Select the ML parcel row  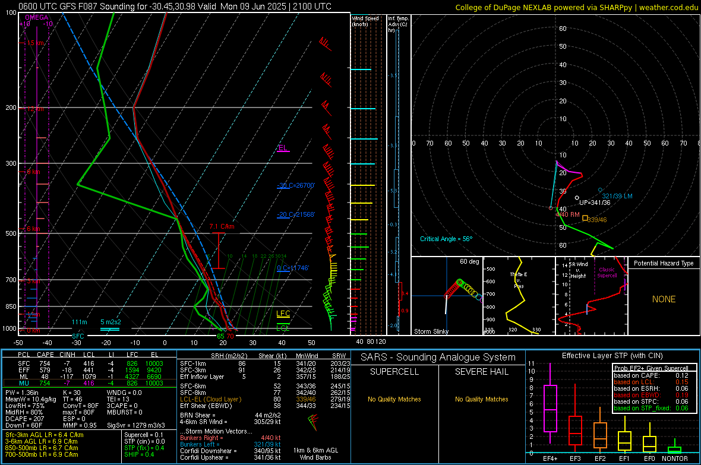point(90,377)
